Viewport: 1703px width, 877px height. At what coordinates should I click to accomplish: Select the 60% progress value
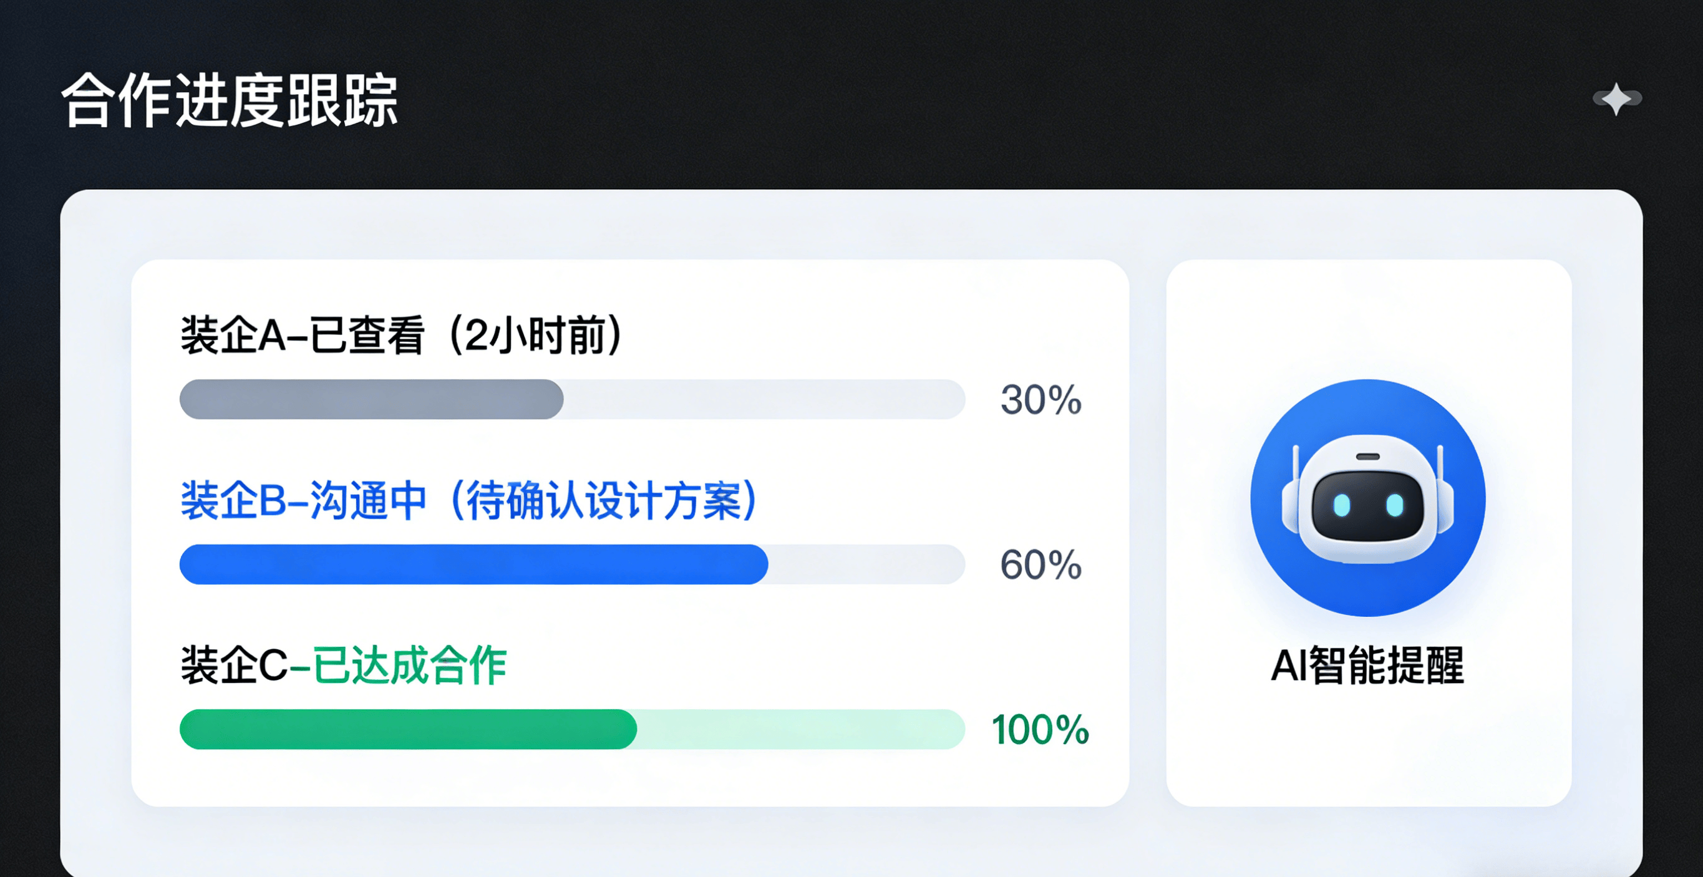pyautogui.click(x=1041, y=565)
